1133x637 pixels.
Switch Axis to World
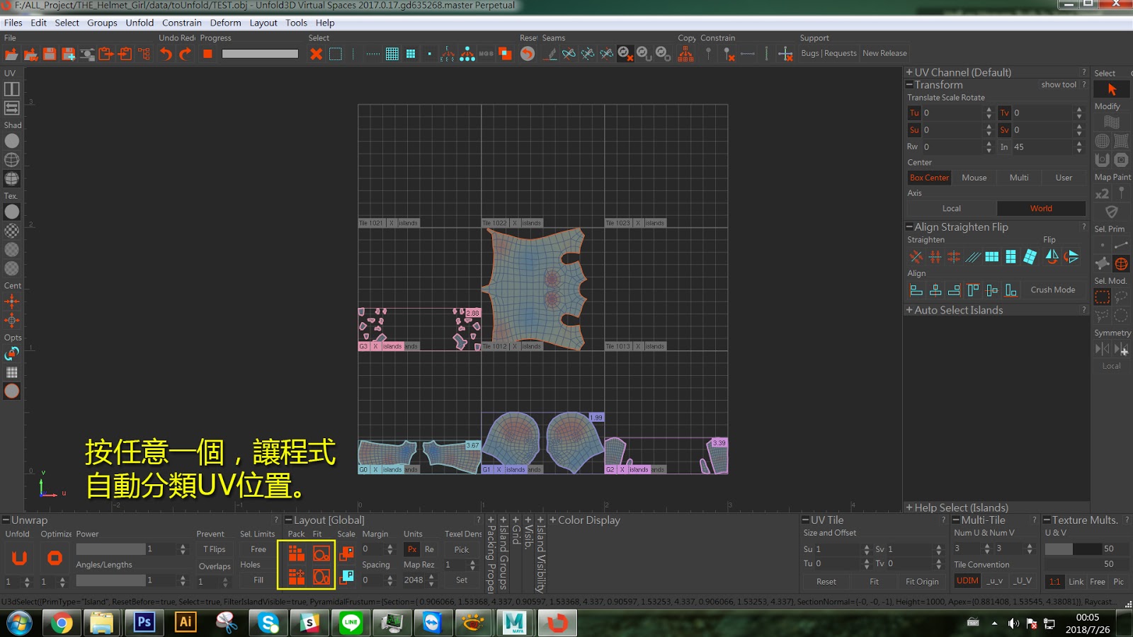1041,209
